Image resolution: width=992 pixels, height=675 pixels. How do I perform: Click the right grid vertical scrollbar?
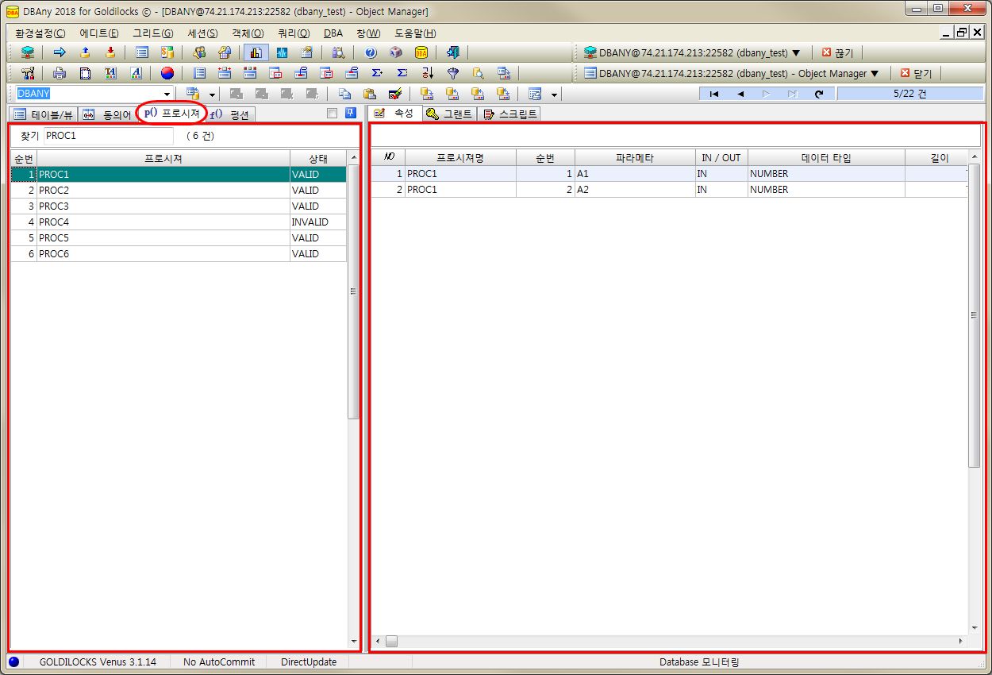pos(975,316)
